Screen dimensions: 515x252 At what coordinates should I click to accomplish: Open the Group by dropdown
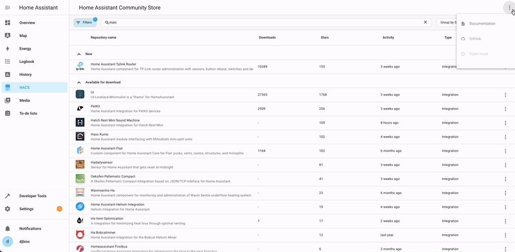(447, 22)
